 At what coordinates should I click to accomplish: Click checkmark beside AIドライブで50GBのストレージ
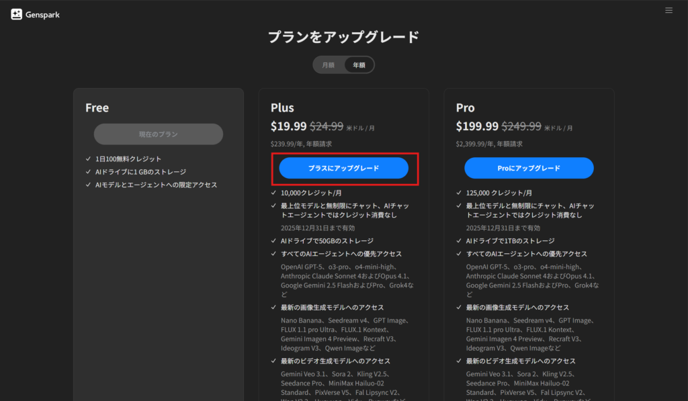(273, 240)
